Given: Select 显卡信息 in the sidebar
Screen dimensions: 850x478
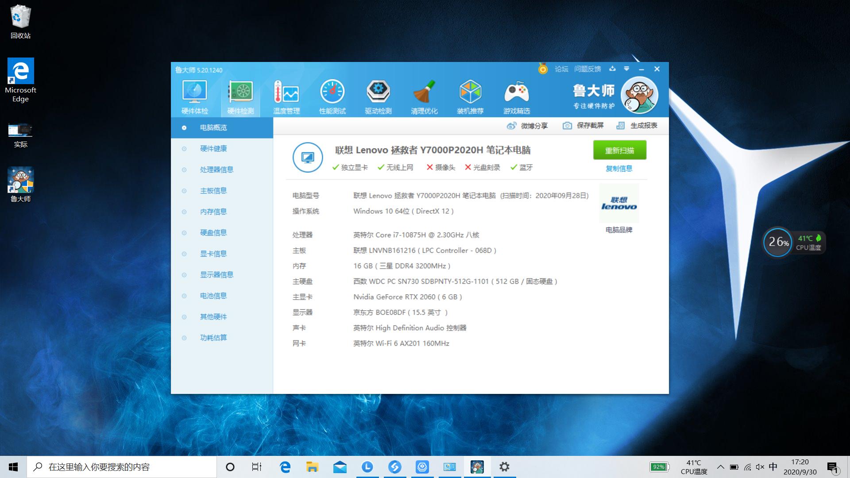Looking at the screenshot, I should click(x=213, y=254).
